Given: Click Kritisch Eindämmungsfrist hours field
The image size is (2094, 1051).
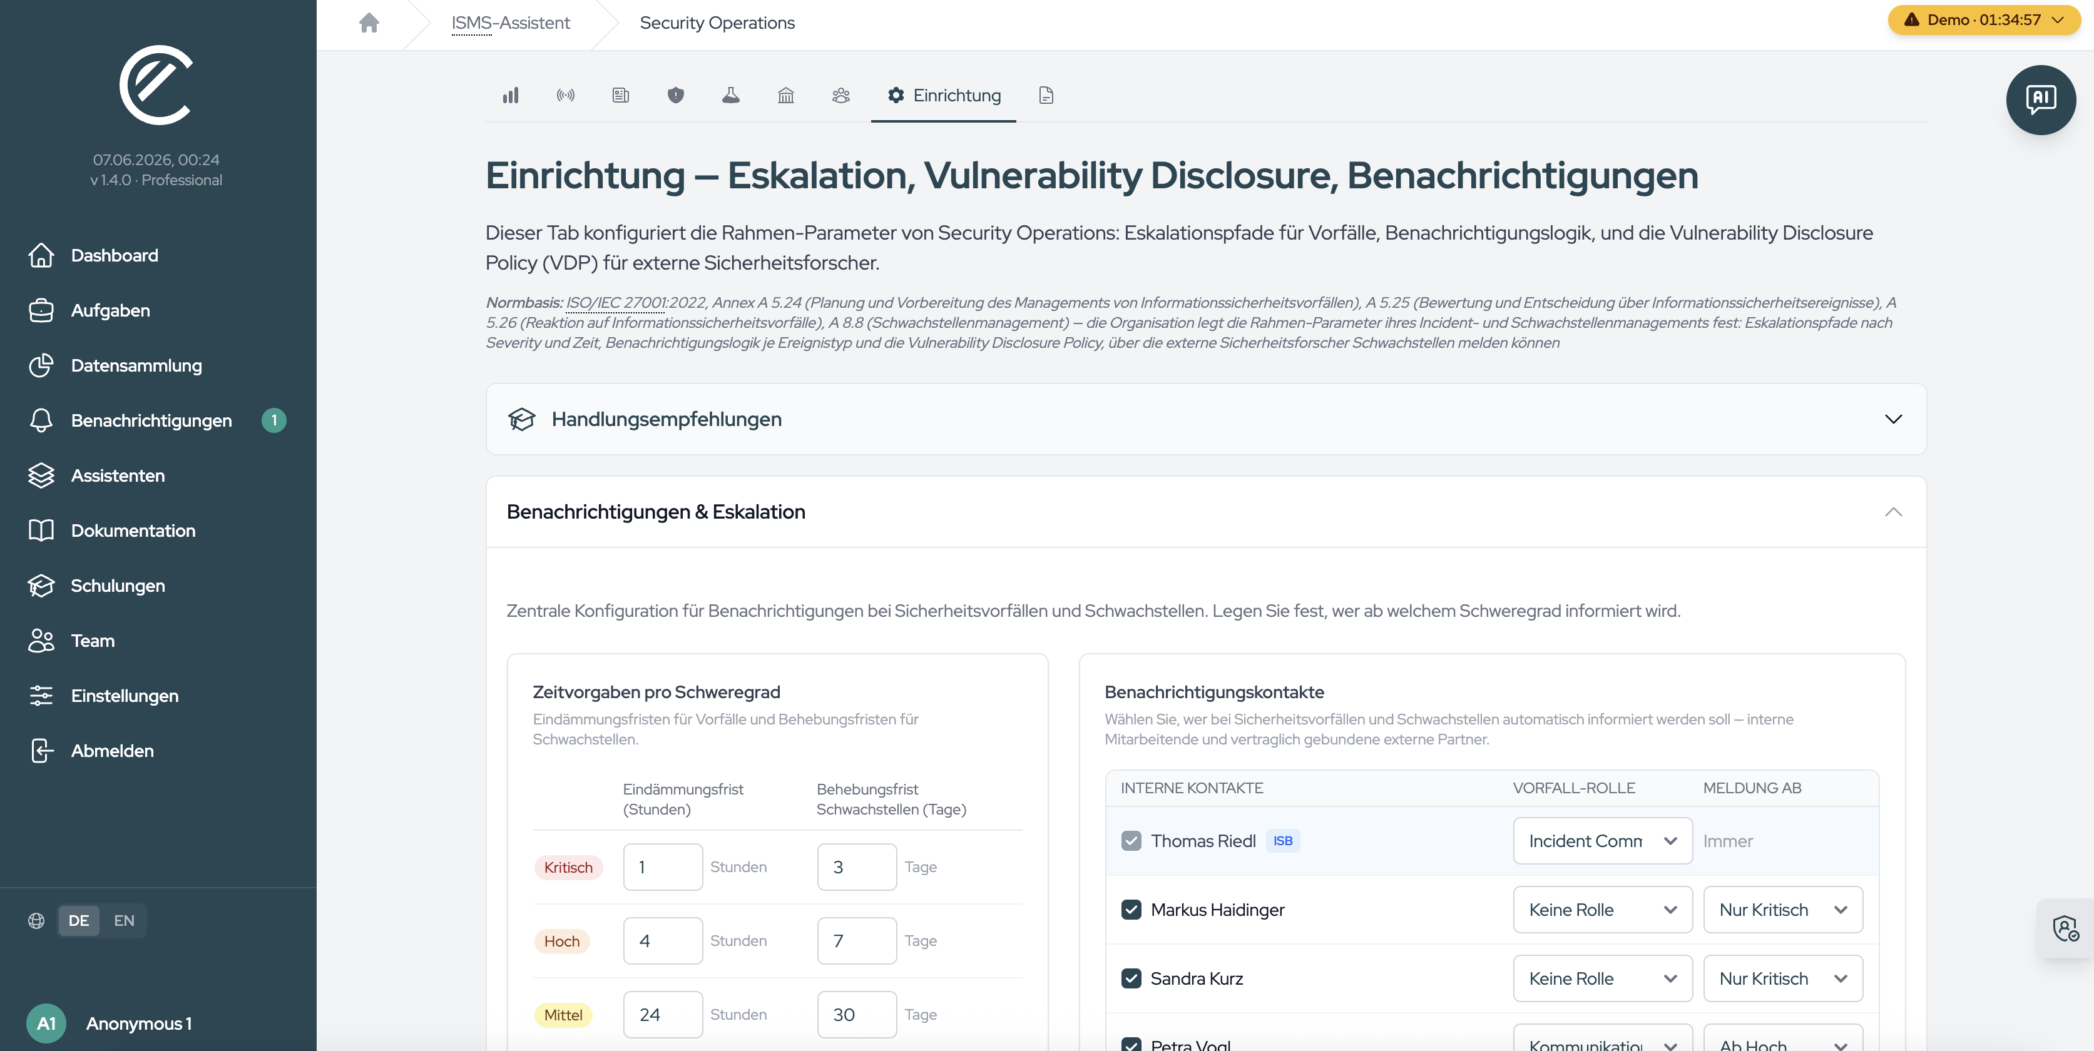Looking at the screenshot, I should (x=663, y=867).
